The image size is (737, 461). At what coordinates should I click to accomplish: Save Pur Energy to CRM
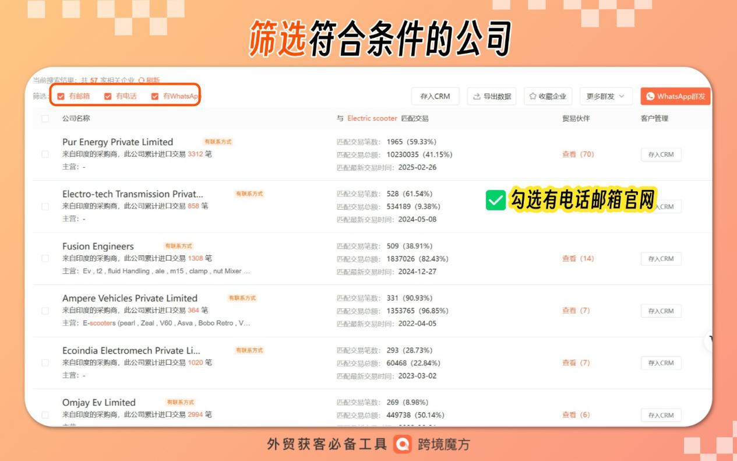point(661,154)
